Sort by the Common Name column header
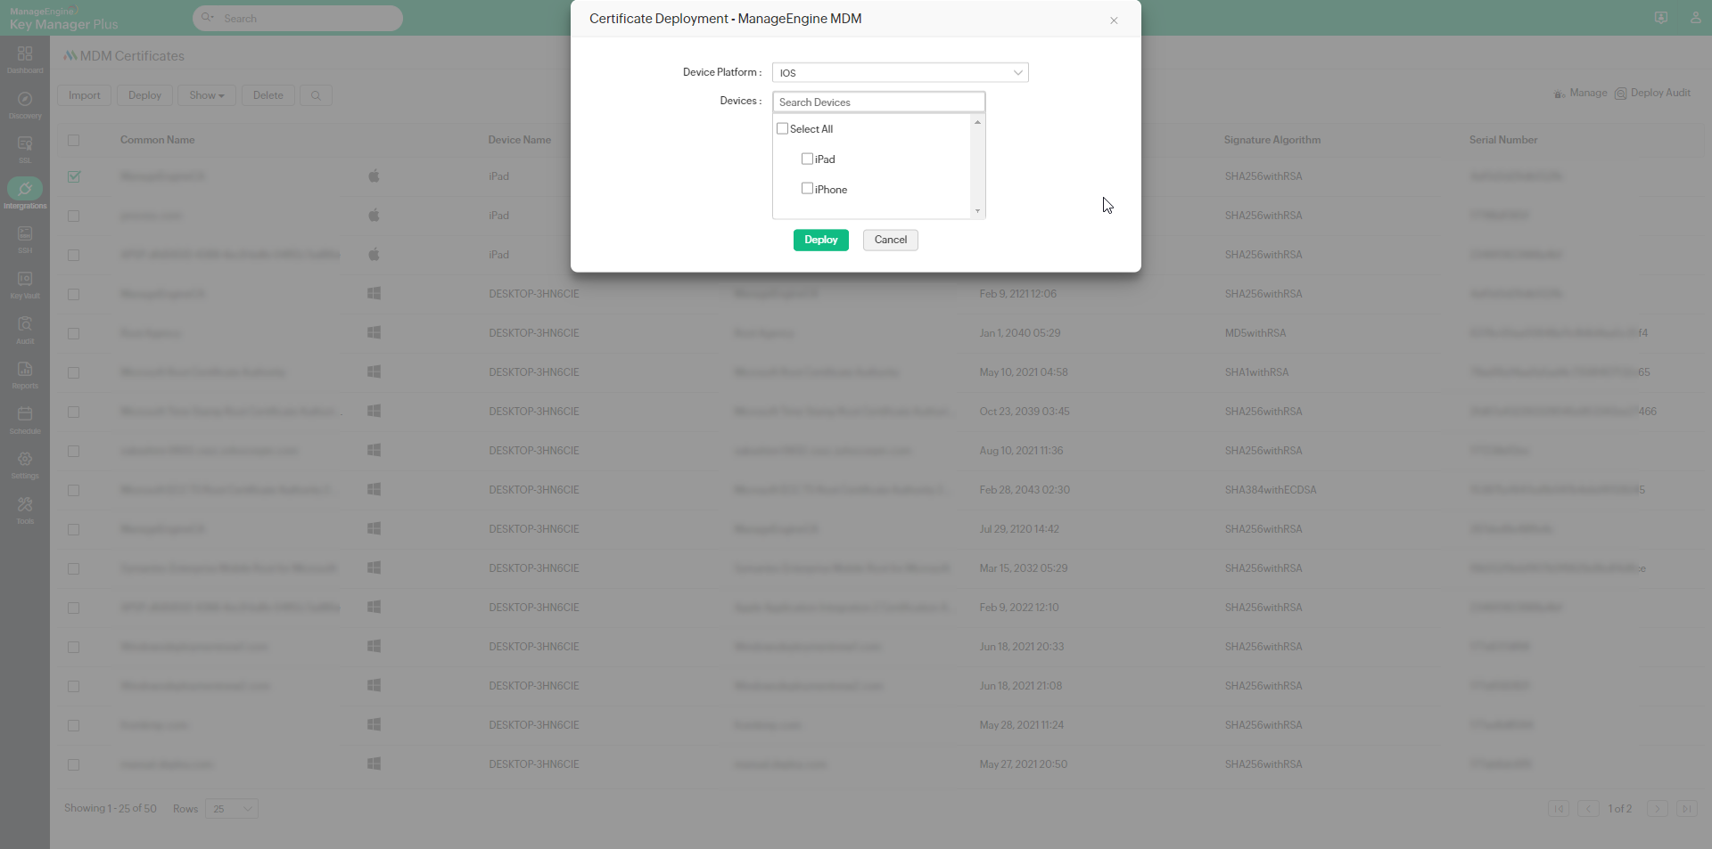The image size is (1712, 849). 157,140
